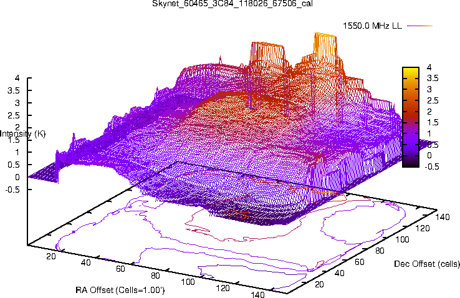Click the colorbar scale label 1.5
460x298 pixels.
tap(433, 122)
